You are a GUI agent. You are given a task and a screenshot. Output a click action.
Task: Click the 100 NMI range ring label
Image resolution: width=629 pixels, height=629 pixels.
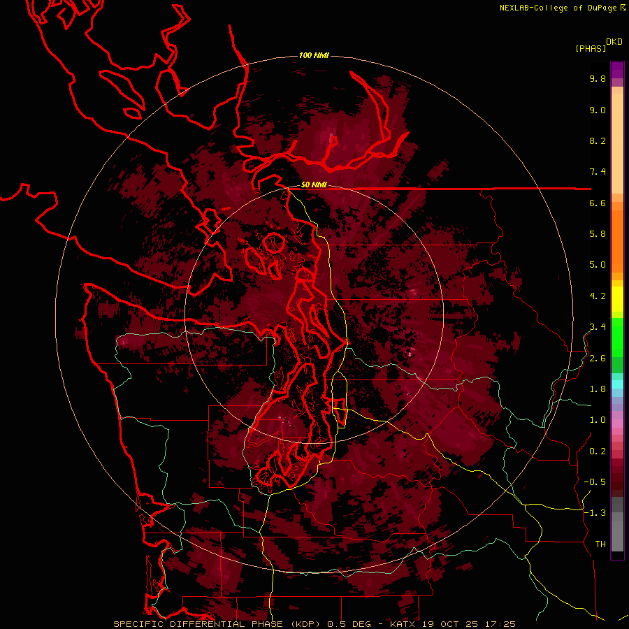tap(314, 55)
